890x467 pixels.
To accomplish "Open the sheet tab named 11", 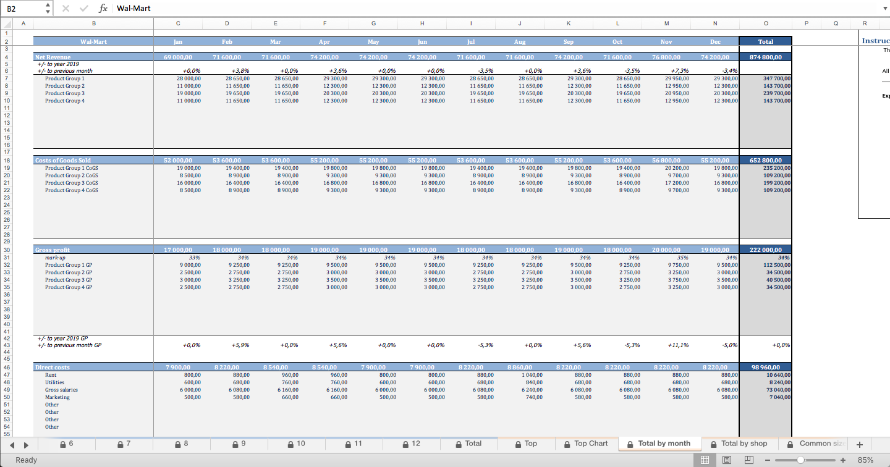I will click(x=354, y=444).
